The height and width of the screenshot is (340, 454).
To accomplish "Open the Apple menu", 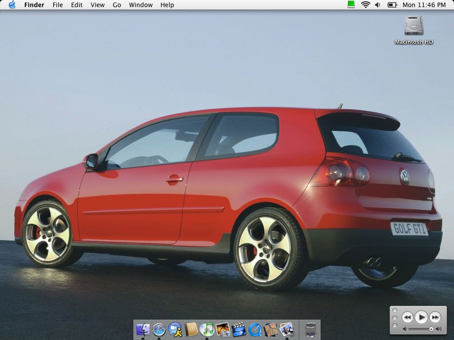I will [12, 5].
